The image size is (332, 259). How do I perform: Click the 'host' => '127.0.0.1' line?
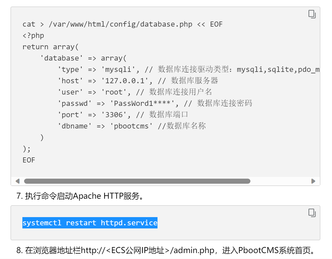click(138, 81)
